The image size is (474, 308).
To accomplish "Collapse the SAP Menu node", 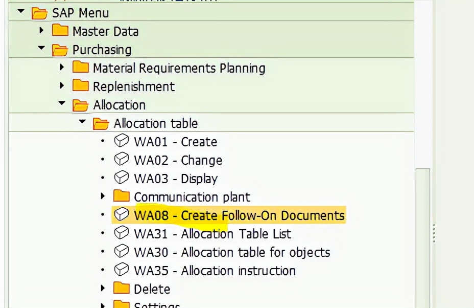I will coord(19,12).
